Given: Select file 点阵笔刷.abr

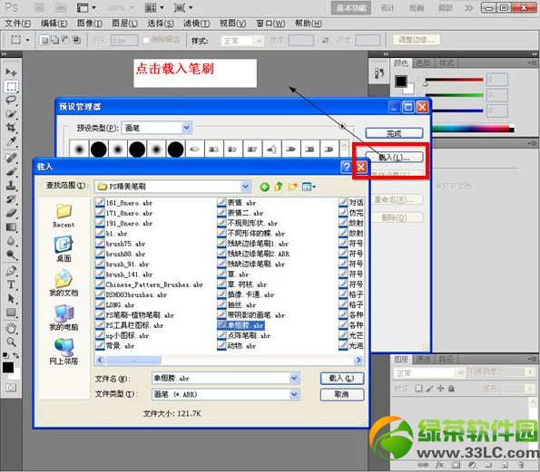Looking at the screenshot, I should pyautogui.click(x=244, y=335).
